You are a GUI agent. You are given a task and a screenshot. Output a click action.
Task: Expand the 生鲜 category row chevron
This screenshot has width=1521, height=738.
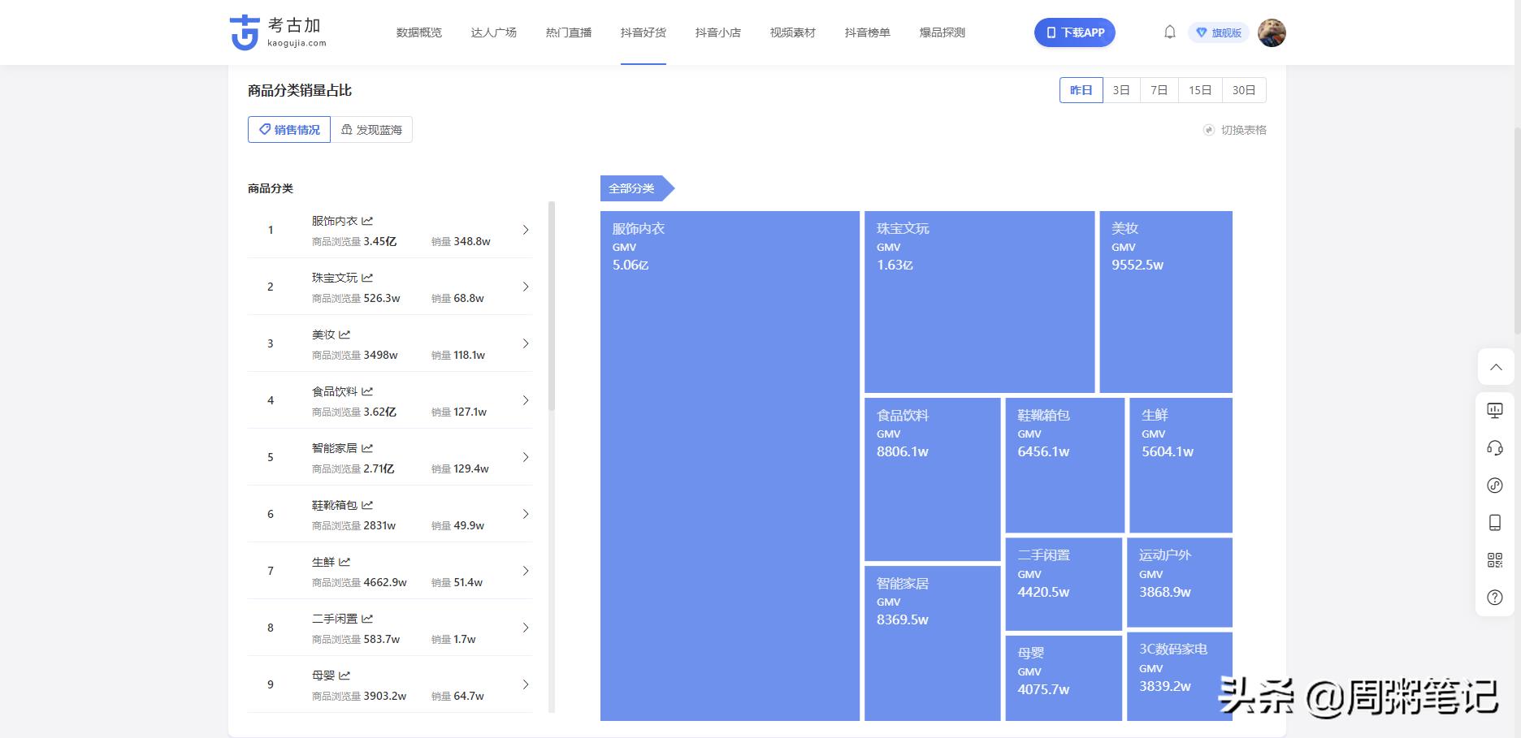click(x=526, y=571)
